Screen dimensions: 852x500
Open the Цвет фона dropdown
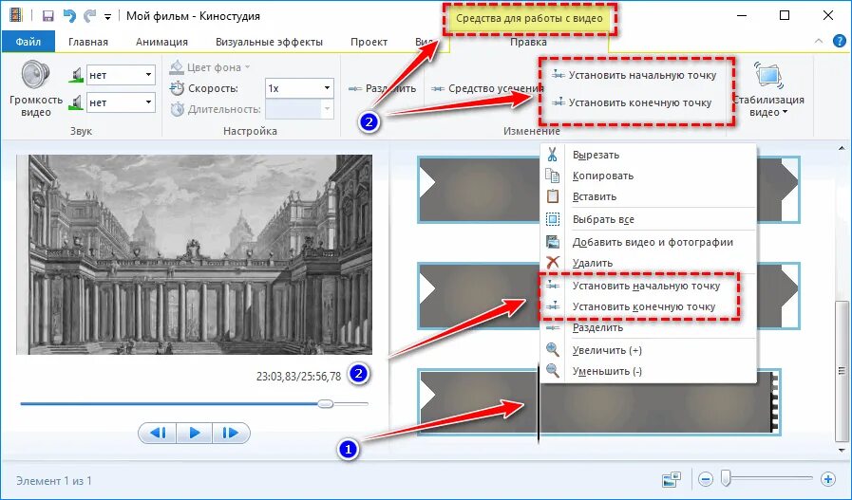tap(210, 67)
